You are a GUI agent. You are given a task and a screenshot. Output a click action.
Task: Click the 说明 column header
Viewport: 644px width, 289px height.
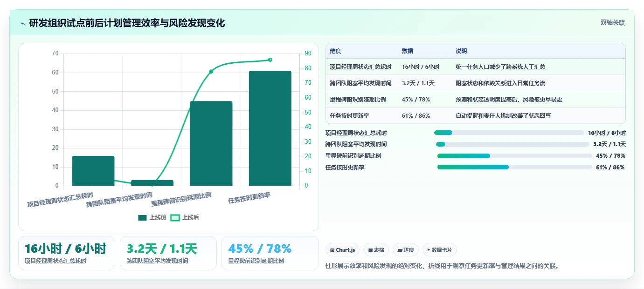(461, 51)
